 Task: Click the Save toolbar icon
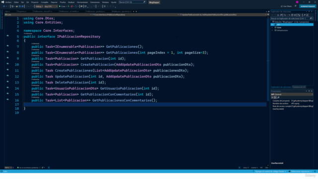click(20, 6)
